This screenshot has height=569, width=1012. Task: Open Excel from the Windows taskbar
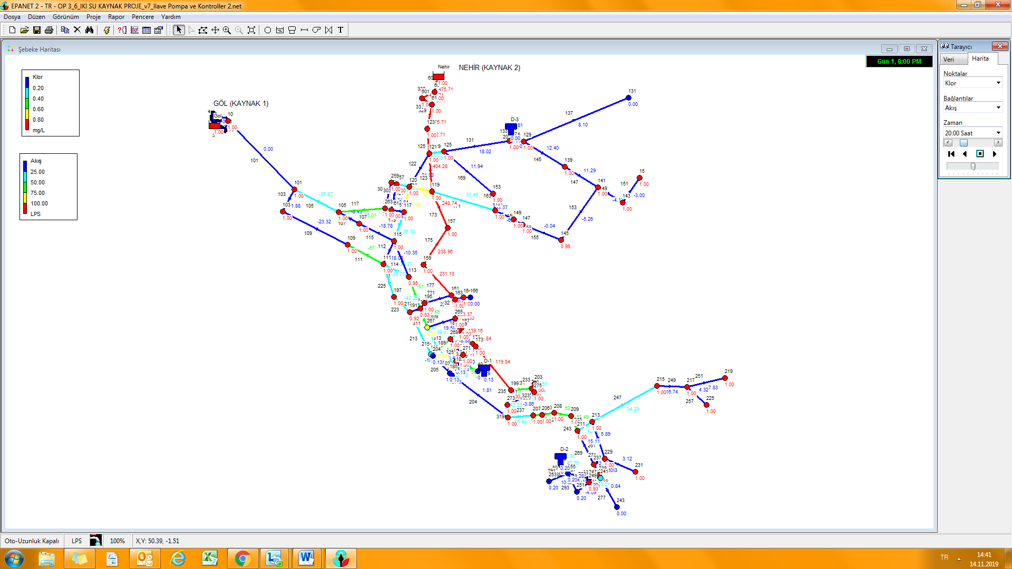(210, 558)
